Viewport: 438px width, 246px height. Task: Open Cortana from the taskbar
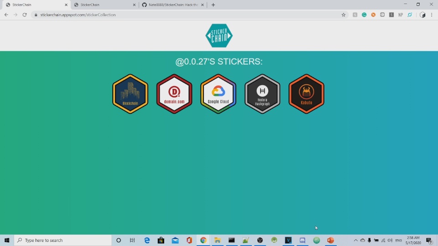[x=119, y=240]
